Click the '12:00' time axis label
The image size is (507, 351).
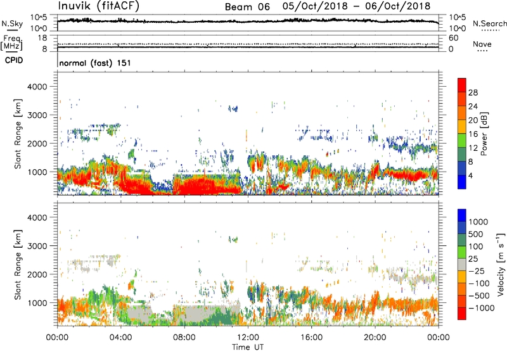pyautogui.click(x=248, y=338)
